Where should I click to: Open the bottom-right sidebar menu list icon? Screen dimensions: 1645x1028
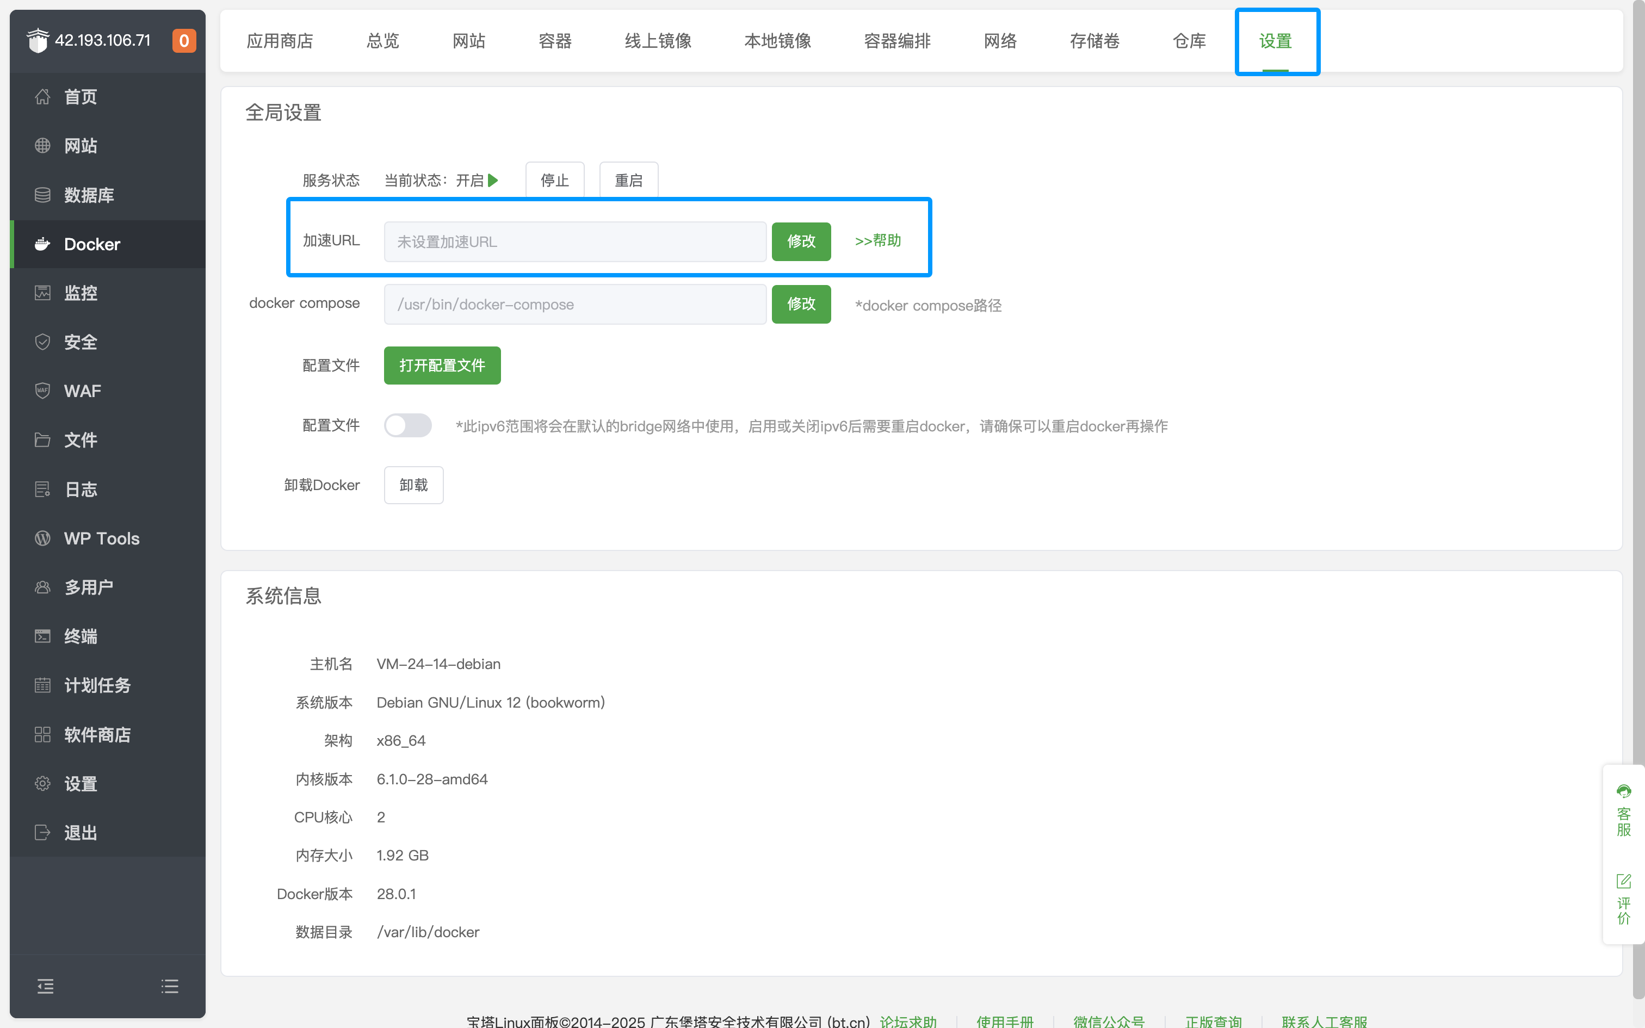[x=170, y=986]
